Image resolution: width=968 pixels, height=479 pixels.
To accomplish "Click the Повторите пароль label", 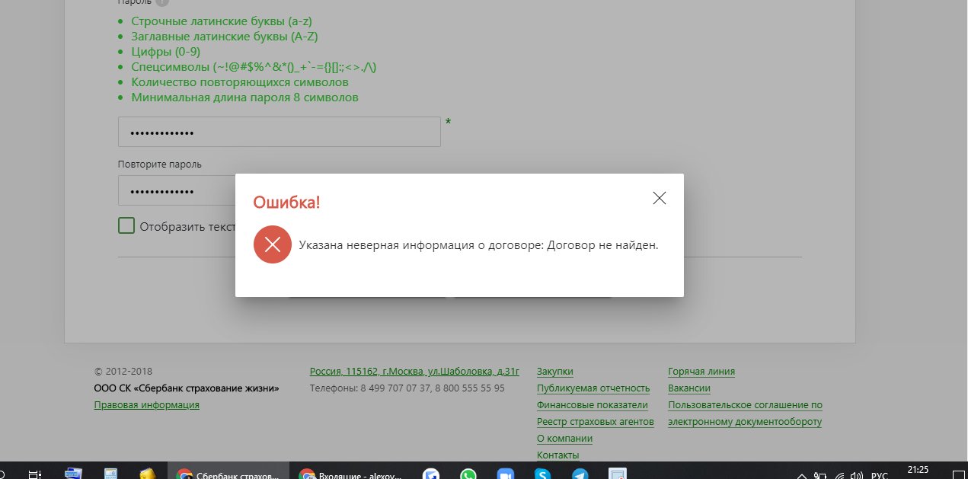I will click(x=160, y=164).
